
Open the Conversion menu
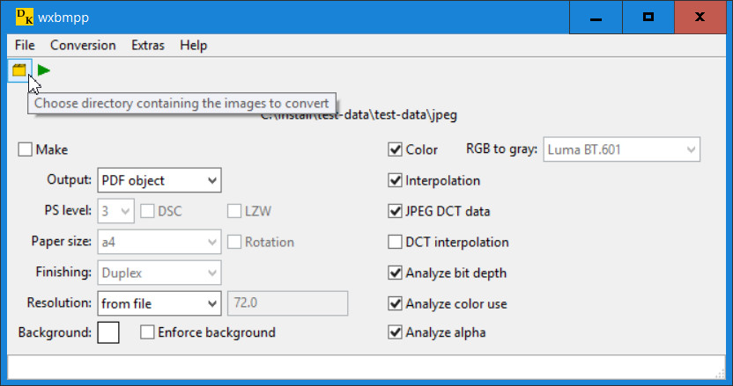pyautogui.click(x=83, y=45)
